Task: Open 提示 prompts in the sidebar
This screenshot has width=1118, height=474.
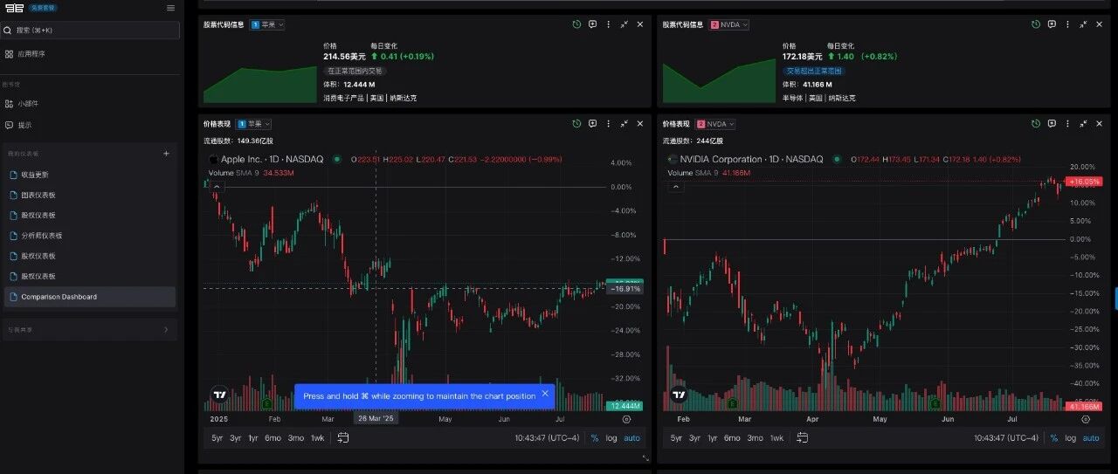Action: 24,125
